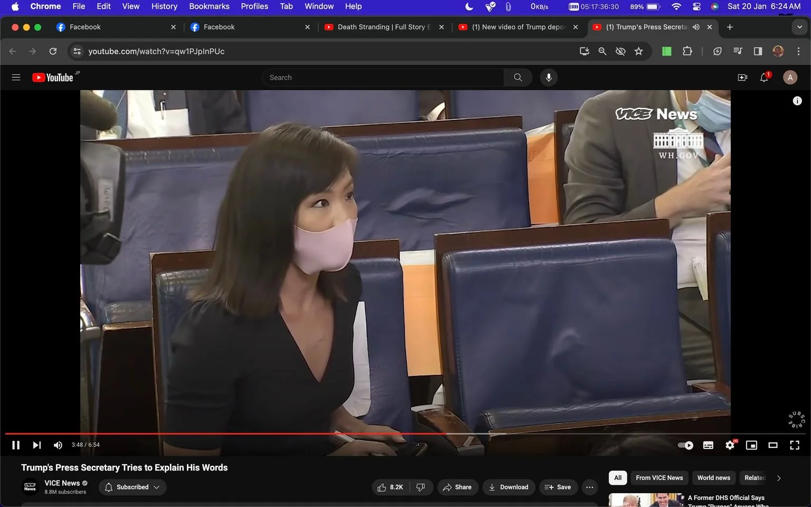Click the eye-slash icon in the address bar
Viewport: 811px width, 507px height.
point(620,51)
